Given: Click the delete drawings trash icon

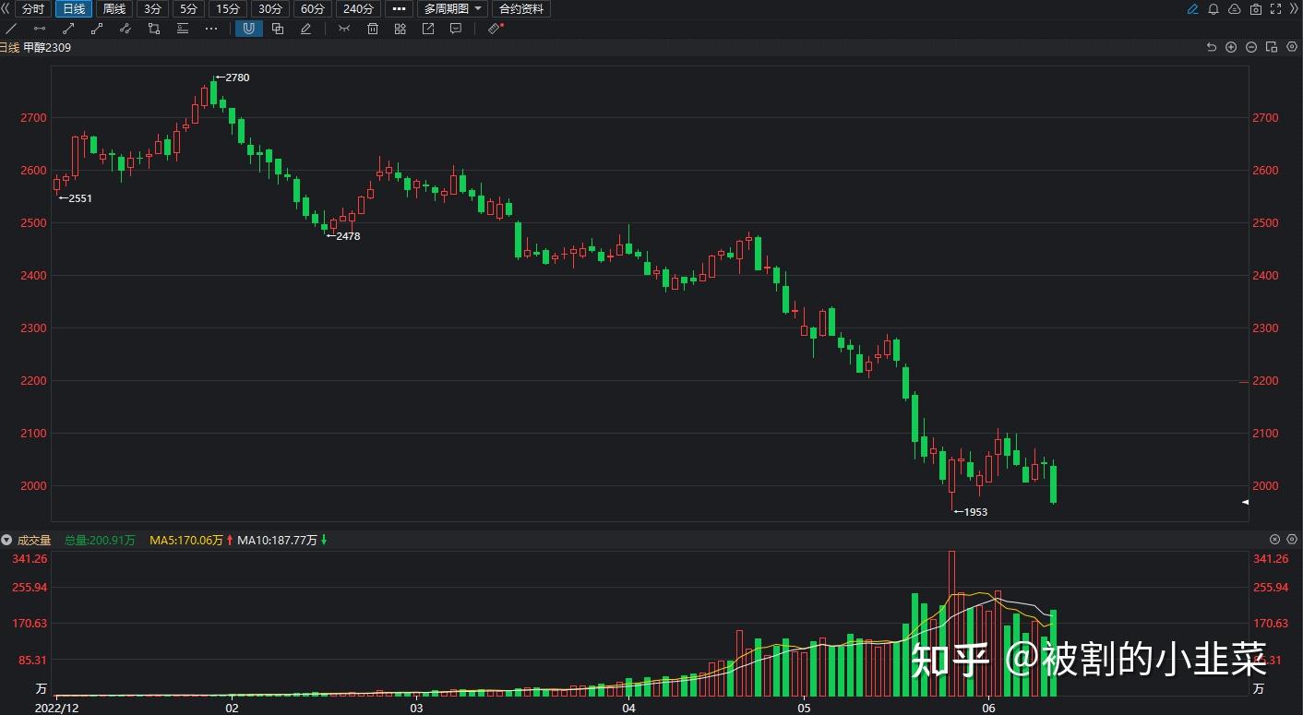Looking at the screenshot, I should [x=373, y=29].
